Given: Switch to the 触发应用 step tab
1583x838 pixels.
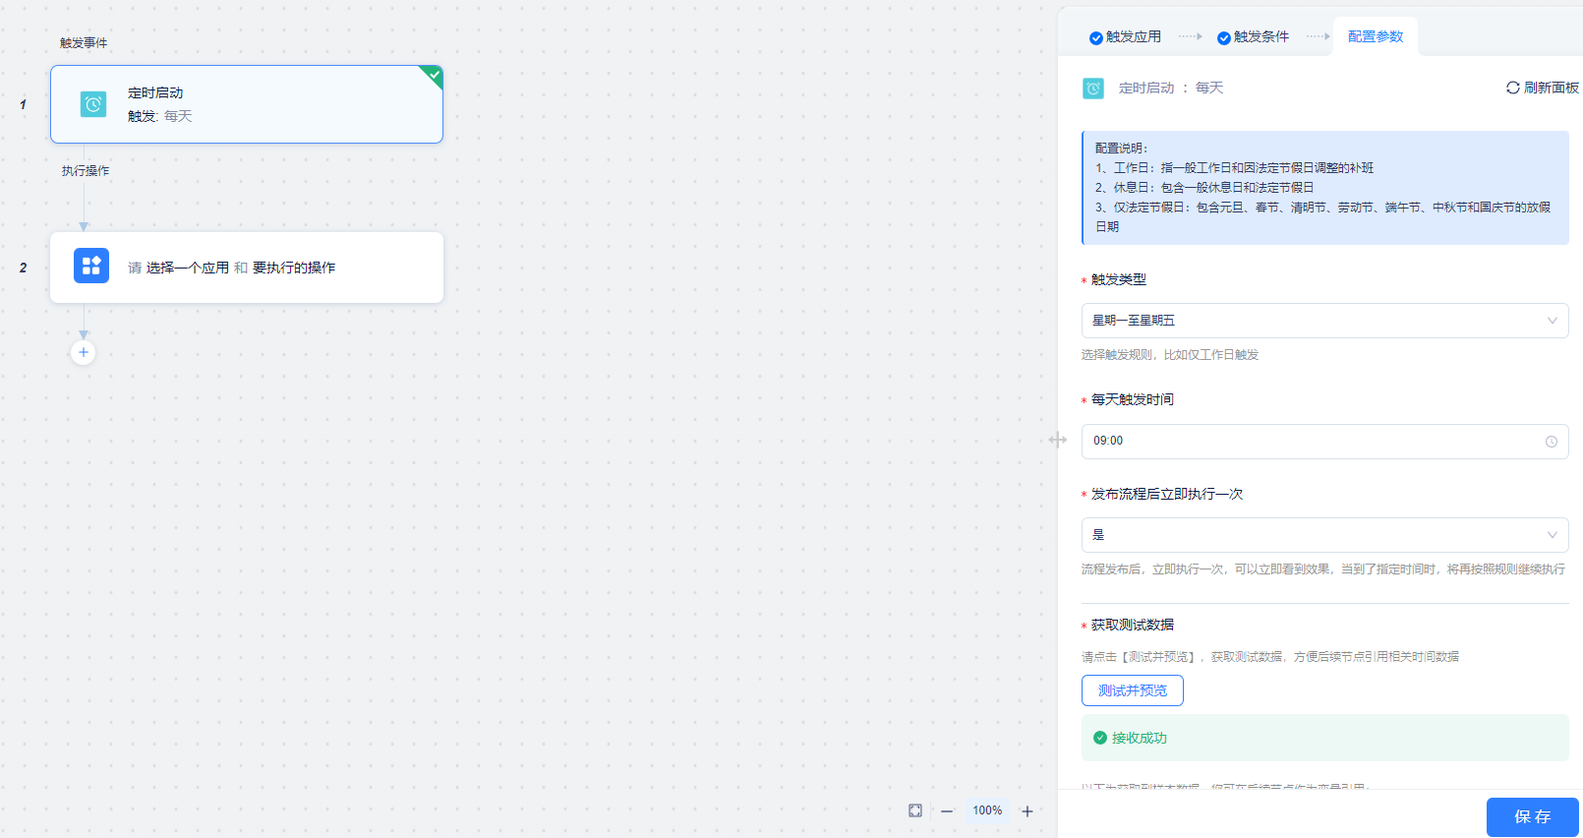Looking at the screenshot, I should point(1126,37).
